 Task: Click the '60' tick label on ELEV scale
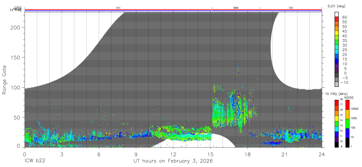(345, 17)
